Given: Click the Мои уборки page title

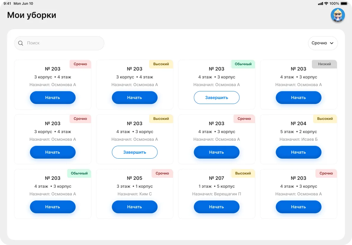Looking at the screenshot, I should [x=32, y=15].
